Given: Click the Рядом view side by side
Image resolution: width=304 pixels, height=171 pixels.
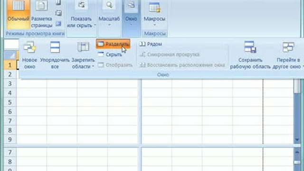Looking at the screenshot, I should [151, 44].
